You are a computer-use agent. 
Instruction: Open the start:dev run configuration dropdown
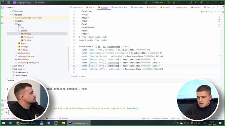pos(159,2)
